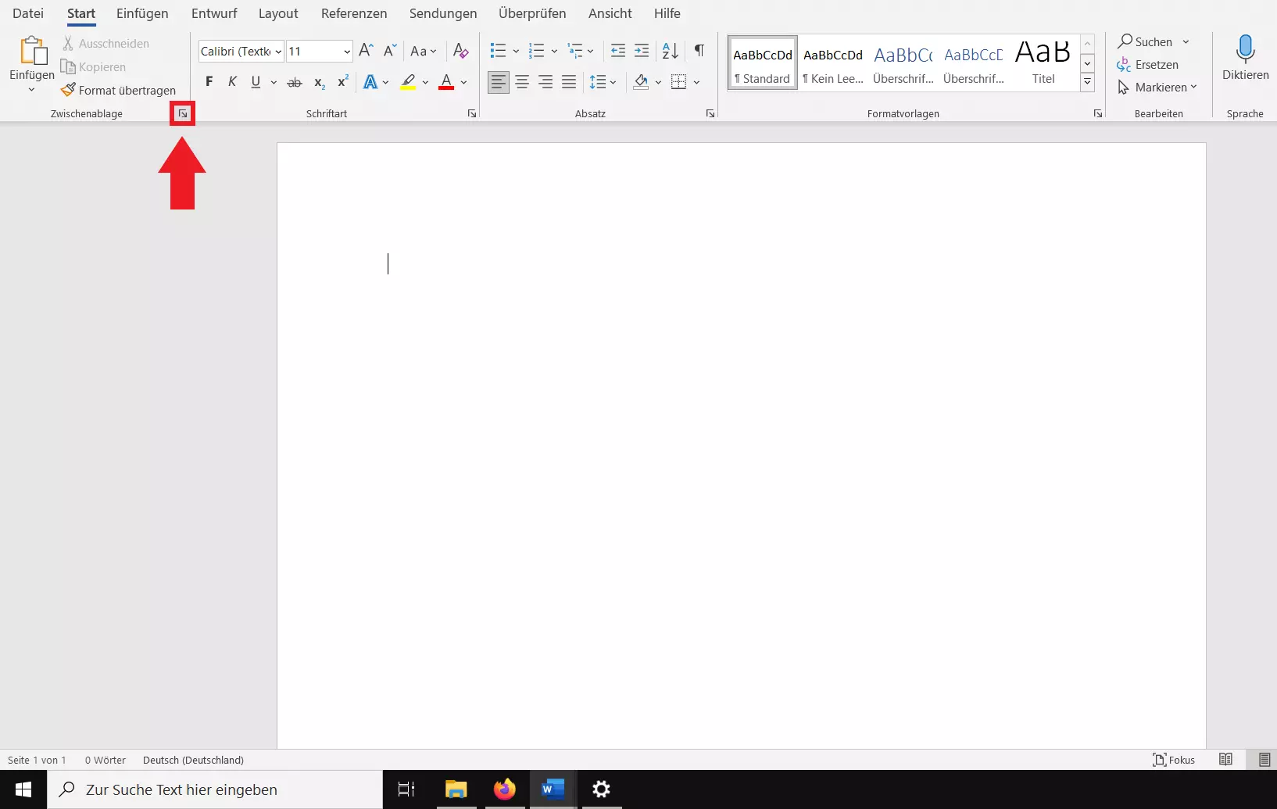Increase font size with larger A icon
This screenshot has height=809, width=1277.
pyautogui.click(x=366, y=51)
